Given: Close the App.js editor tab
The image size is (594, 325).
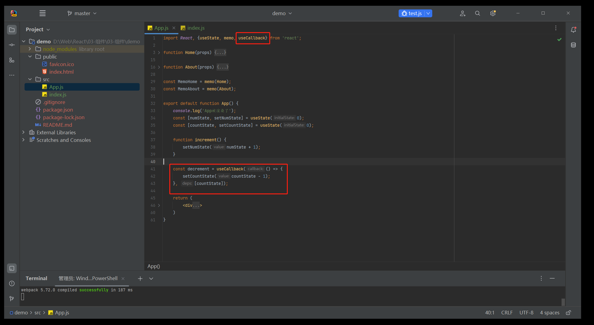Looking at the screenshot, I should pyautogui.click(x=174, y=28).
